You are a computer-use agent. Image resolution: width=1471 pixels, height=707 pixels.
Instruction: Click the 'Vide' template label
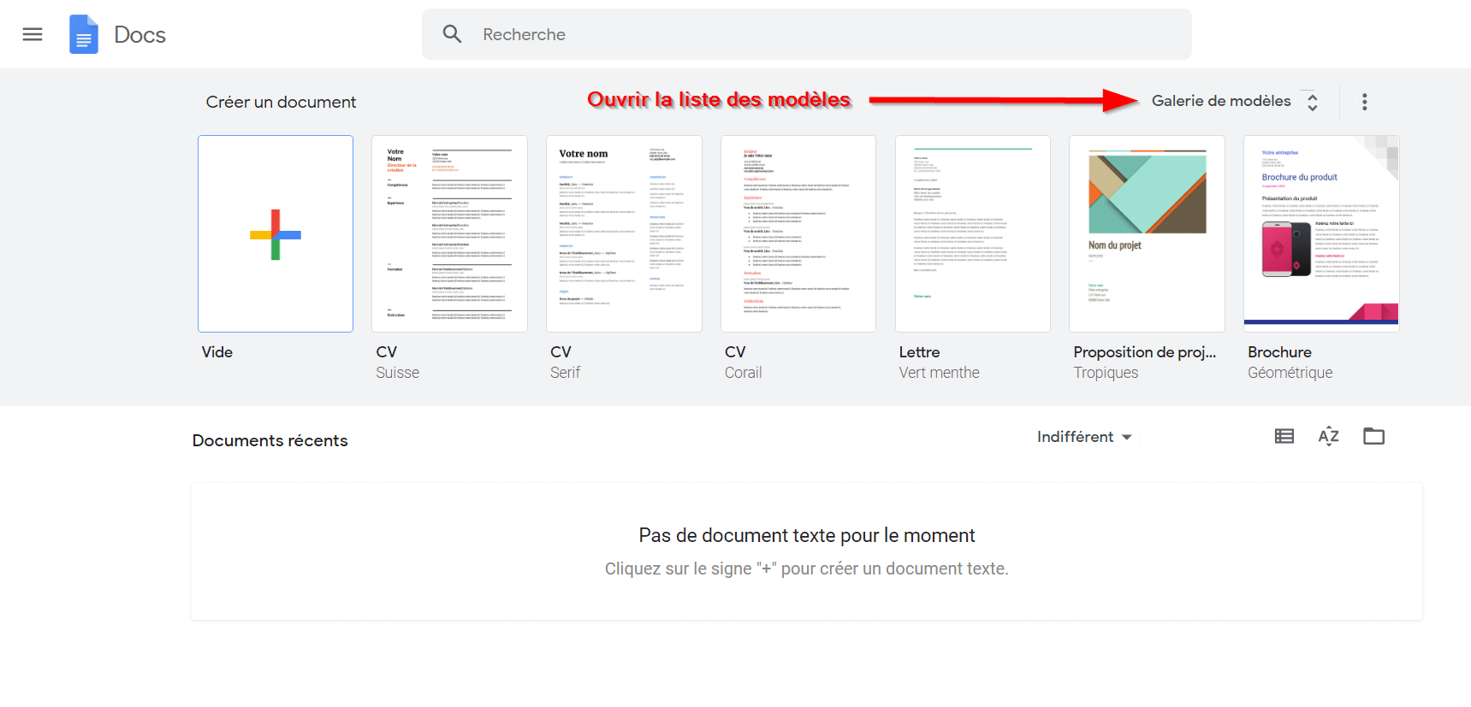click(217, 352)
